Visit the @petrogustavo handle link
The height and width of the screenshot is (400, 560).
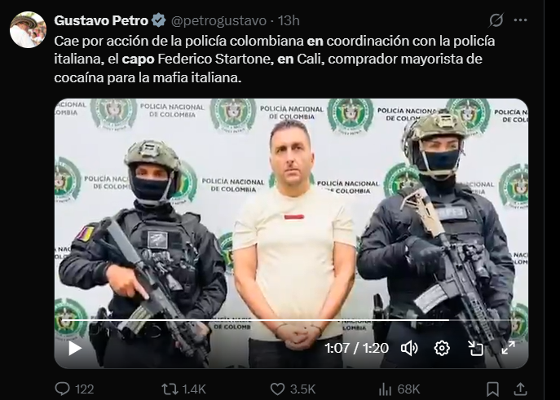[x=219, y=20]
